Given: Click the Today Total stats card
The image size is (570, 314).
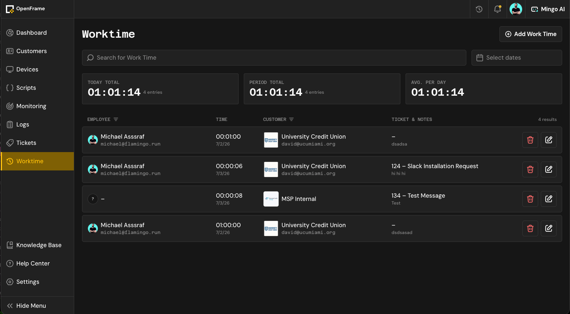Looking at the screenshot, I should pos(160,89).
